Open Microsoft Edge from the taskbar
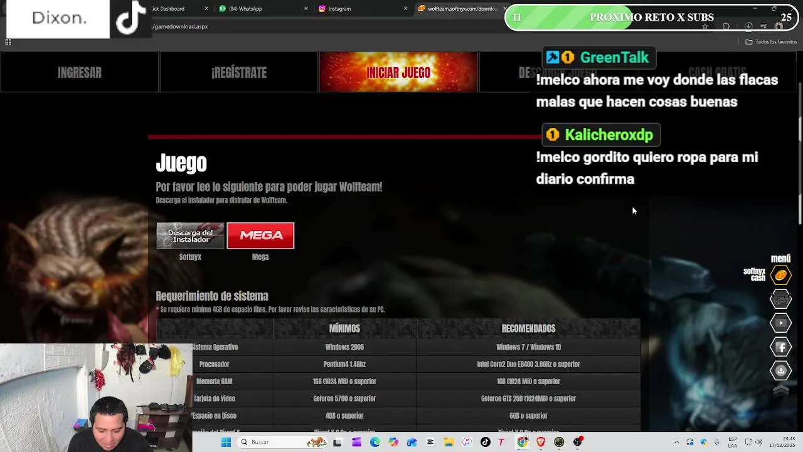Screen dimensions: 803x452 375,442
